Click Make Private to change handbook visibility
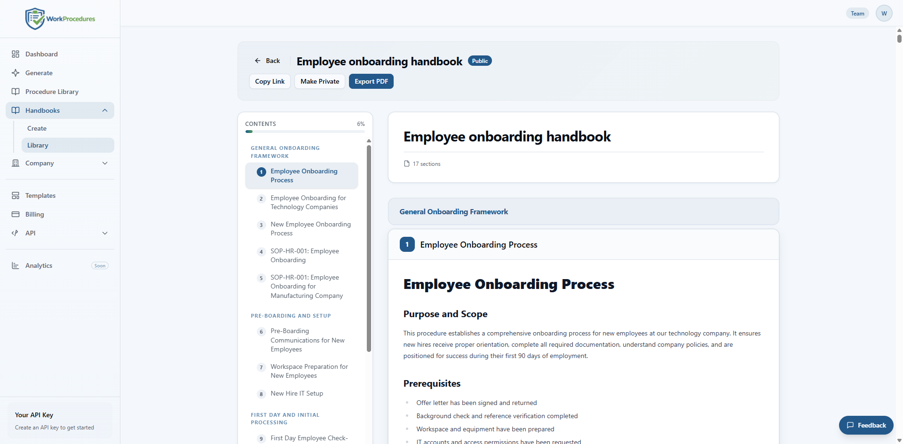Screen dimensions: 903x444 [x=319, y=81]
